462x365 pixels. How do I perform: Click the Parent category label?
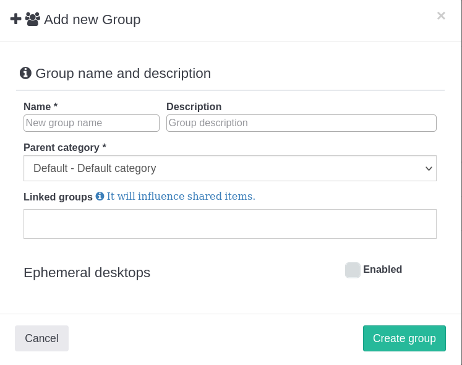pos(64,148)
